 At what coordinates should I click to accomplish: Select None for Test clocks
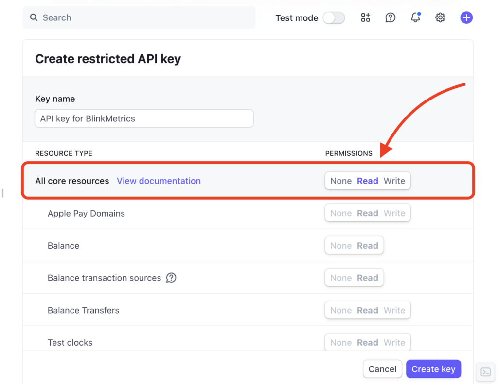pyautogui.click(x=340, y=342)
